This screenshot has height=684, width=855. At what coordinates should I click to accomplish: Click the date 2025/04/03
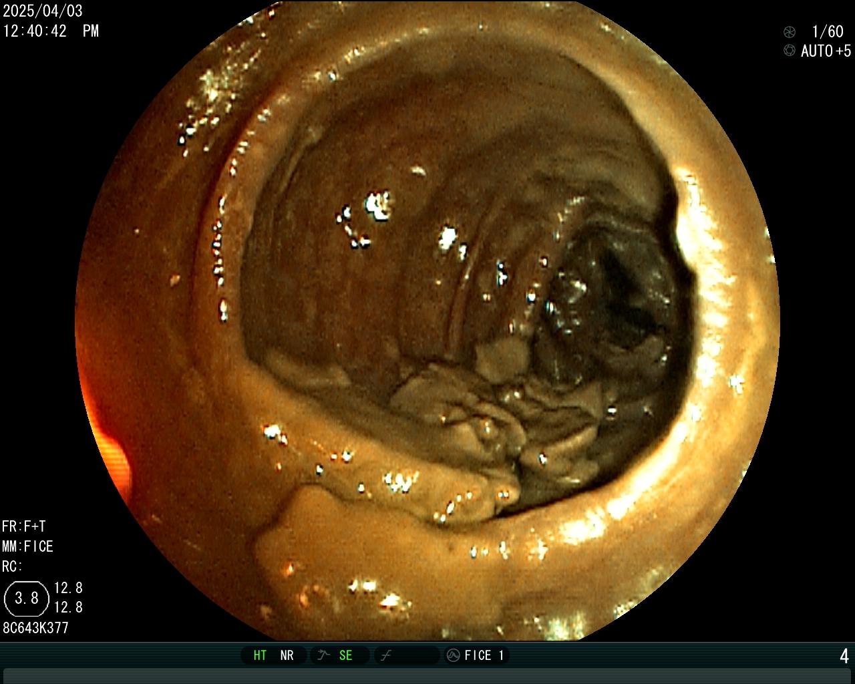click(x=43, y=11)
